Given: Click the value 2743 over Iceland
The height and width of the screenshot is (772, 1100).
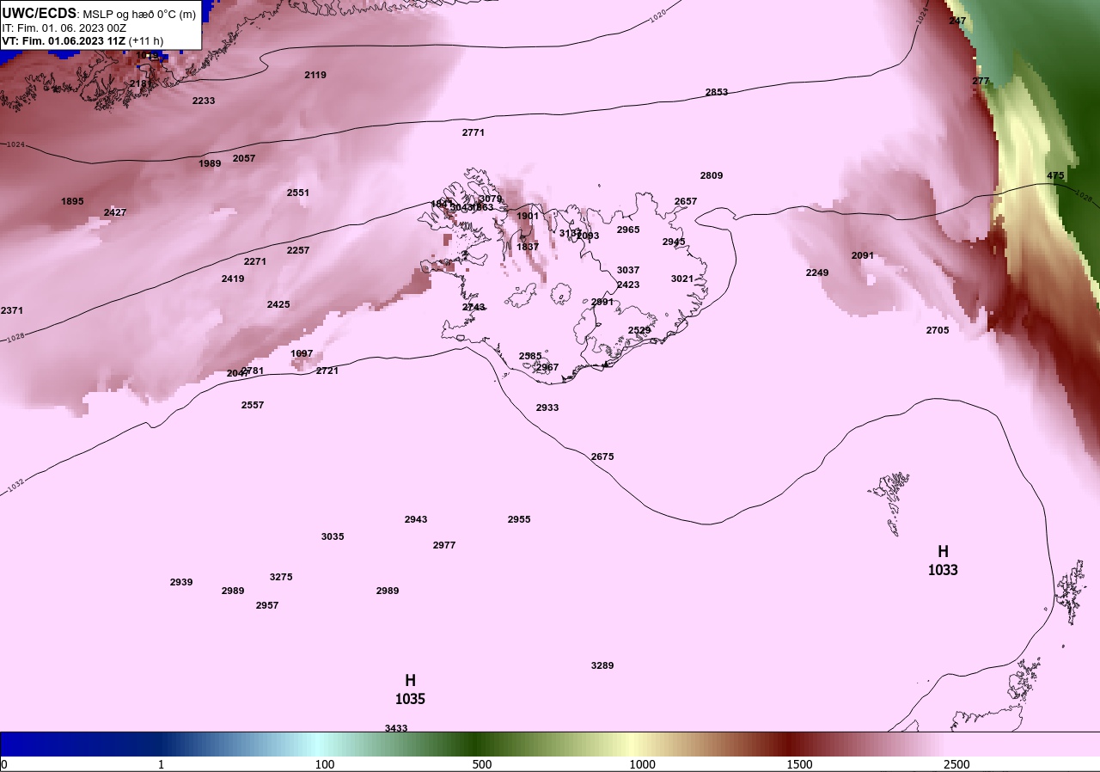Looking at the screenshot, I should tap(474, 307).
